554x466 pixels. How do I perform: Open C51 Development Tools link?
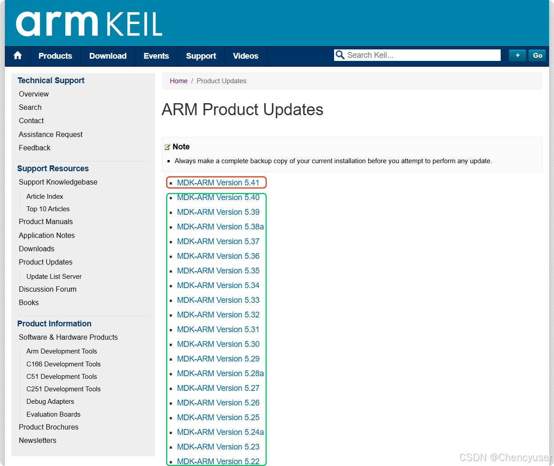pos(62,377)
